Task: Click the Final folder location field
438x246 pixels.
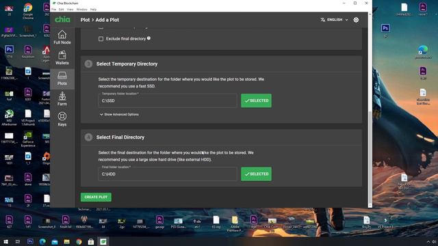Action: point(168,174)
